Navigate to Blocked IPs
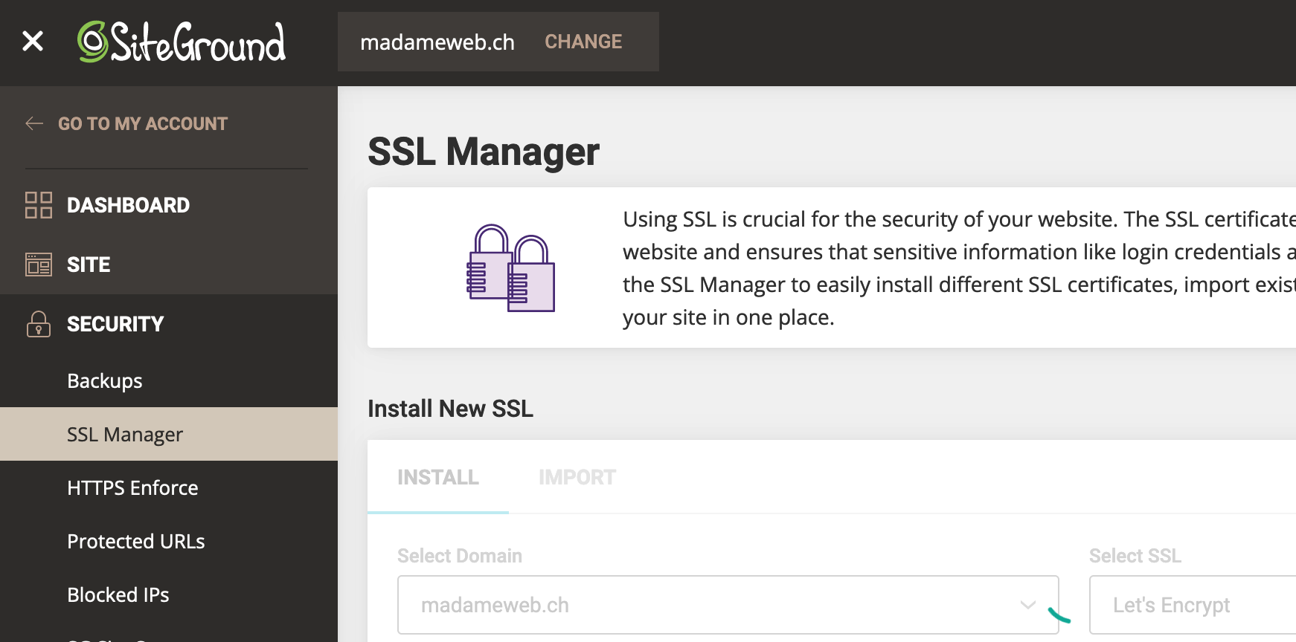Viewport: 1296px width, 642px height. coord(118,594)
